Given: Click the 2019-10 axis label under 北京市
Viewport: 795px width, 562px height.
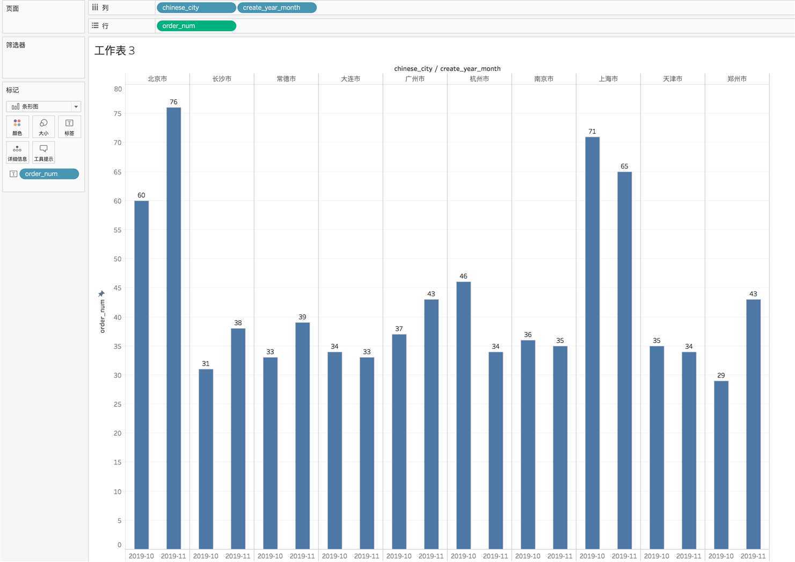Looking at the screenshot, I should click(x=141, y=556).
